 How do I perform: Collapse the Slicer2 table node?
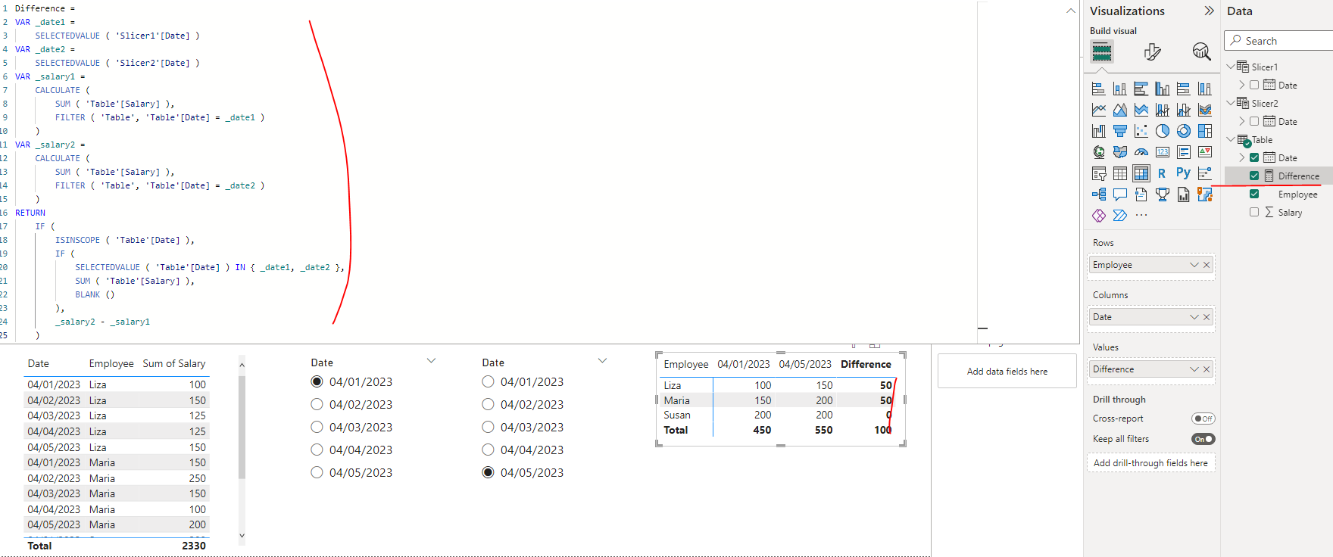(1230, 103)
